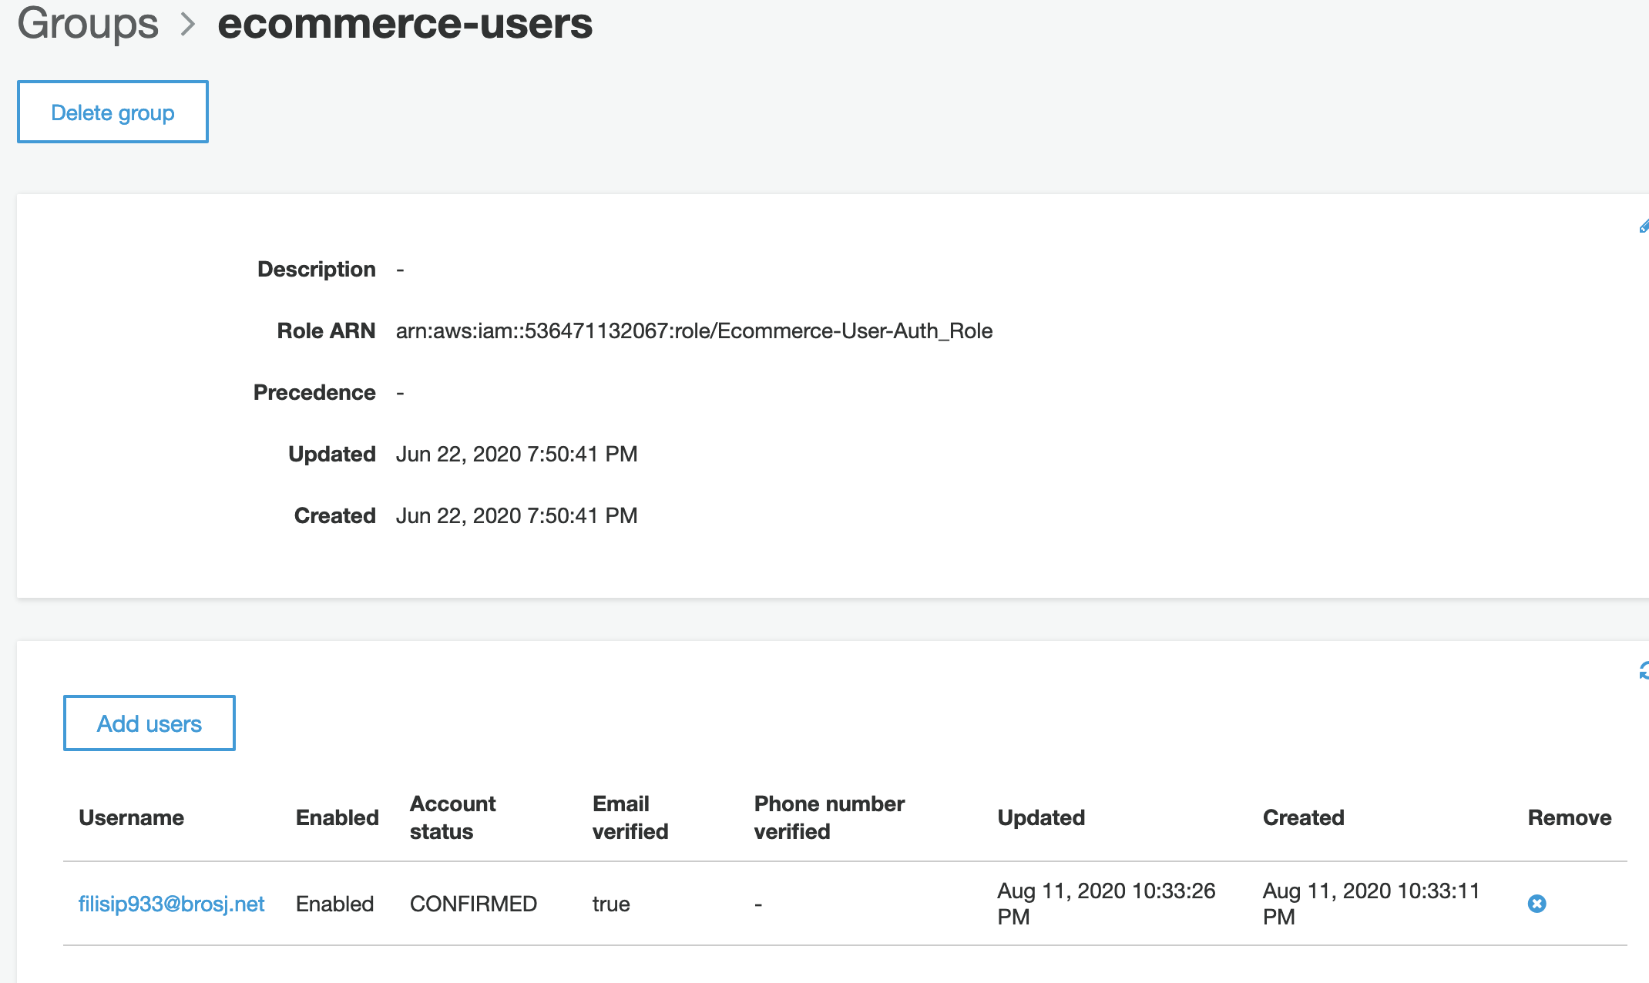The height and width of the screenshot is (983, 1649).
Task: Click the Created column header in users table
Action: point(1304,817)
